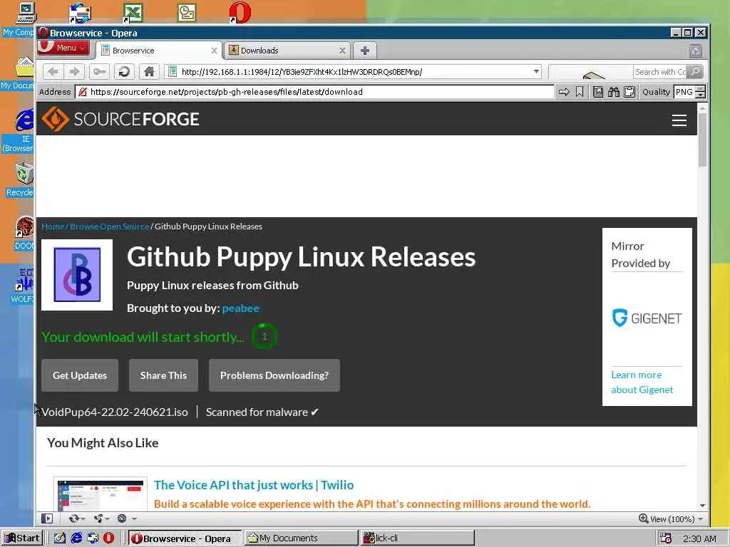Switch to the Browservice tab
The height and width of the screenshot is (547, 730).
tap(158, 51)
